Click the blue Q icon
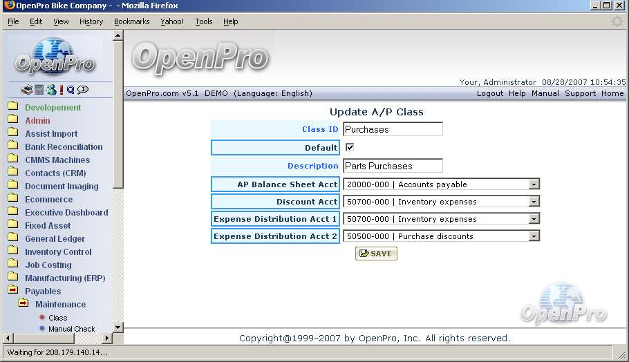 click(x=71, y=90)
